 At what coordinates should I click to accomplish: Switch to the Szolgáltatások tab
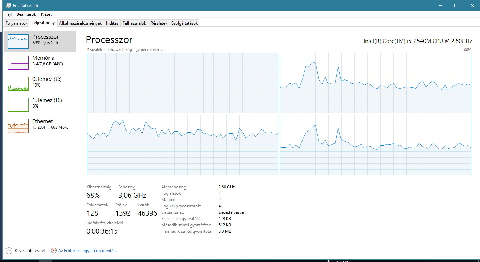[x=184, y=23]
